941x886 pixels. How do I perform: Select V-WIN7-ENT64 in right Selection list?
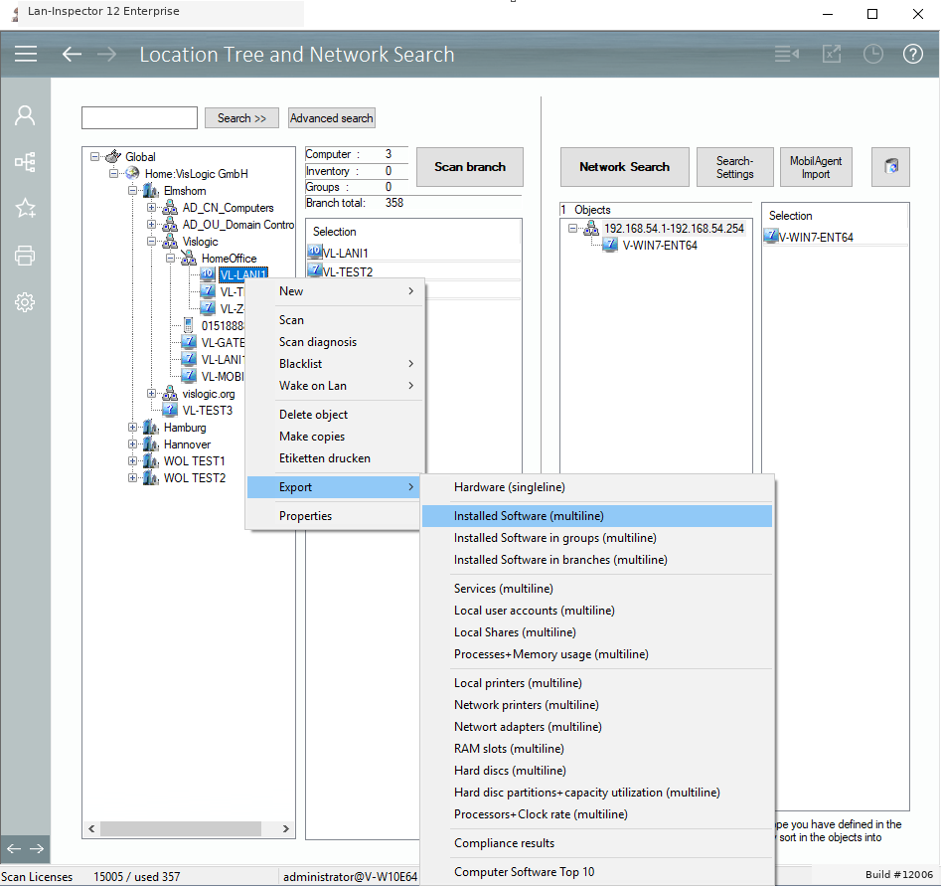tap(816, 238)
